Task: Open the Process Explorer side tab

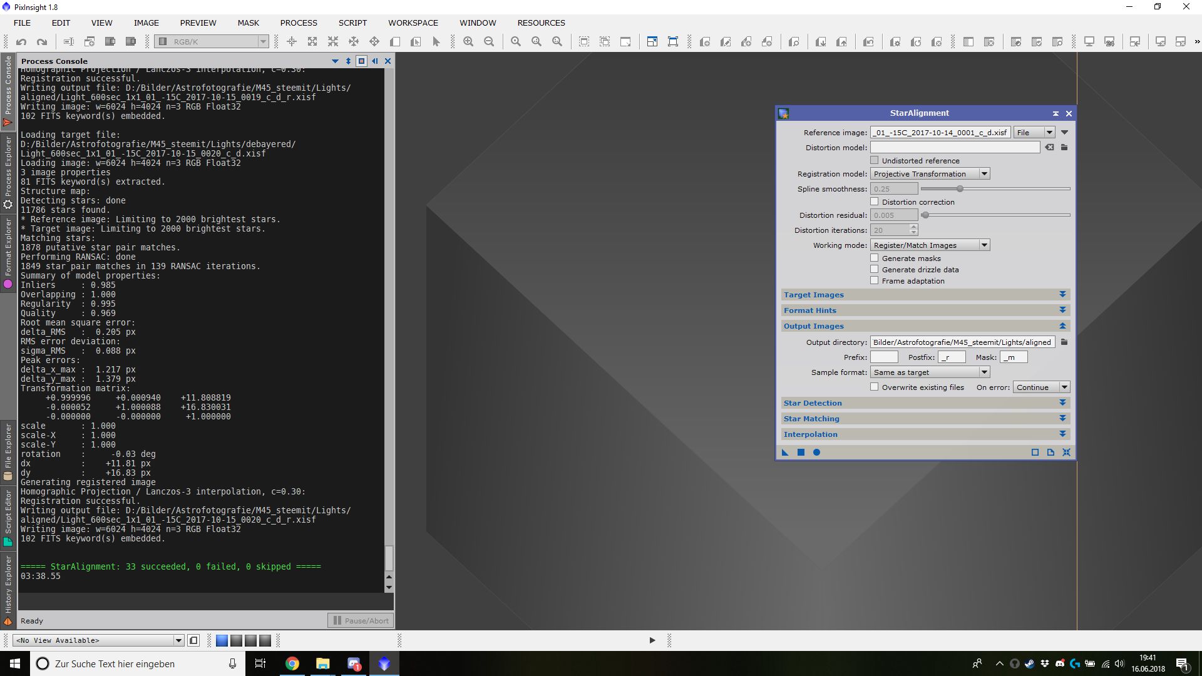Action: 8,172
